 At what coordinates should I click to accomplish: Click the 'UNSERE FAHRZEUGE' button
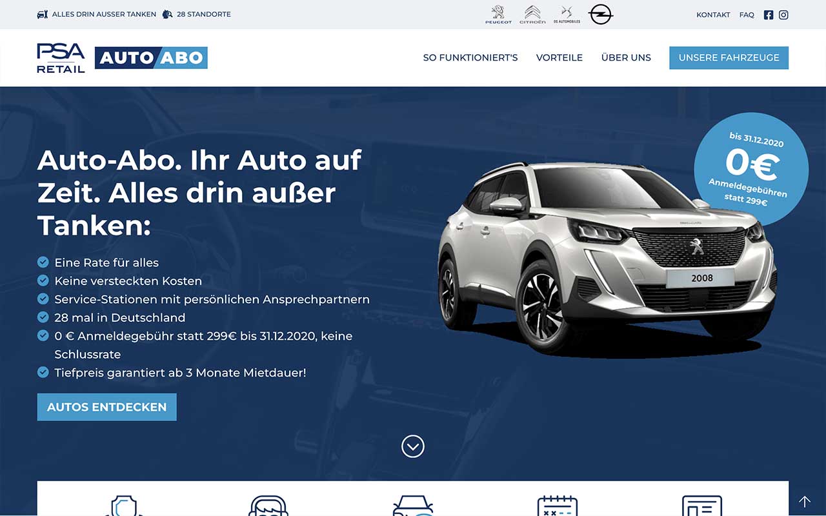point(729,57)
